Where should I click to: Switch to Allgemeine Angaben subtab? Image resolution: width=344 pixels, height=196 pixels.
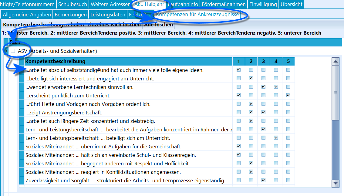coord(27,15)
